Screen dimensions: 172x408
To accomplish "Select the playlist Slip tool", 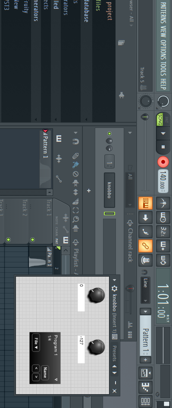I will pyautogui.click(x=75, y=192).
